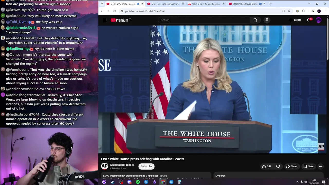Close the 'Iran halts Hormuz traffic' tab
This screenshot has width=329, height=185.
click(x=183, y=4)
